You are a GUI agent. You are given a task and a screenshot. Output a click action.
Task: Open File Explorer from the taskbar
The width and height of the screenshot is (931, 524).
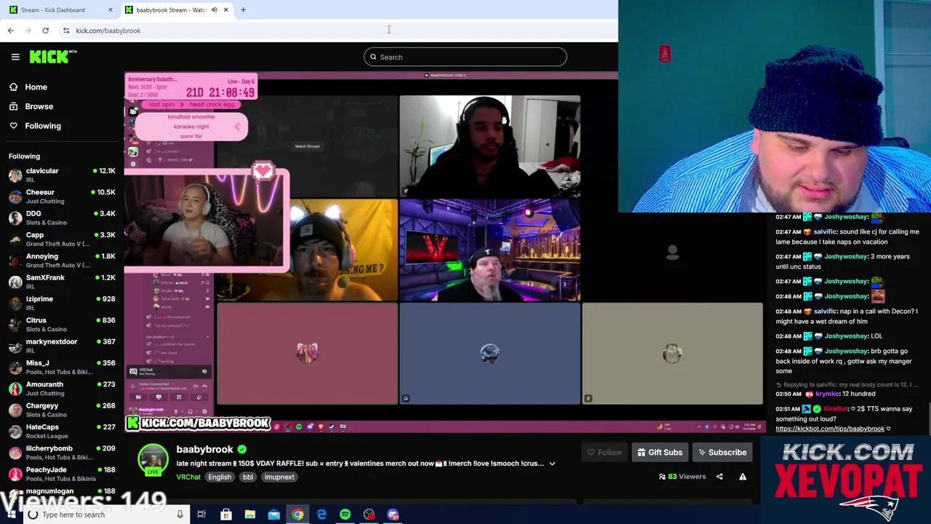(x=249, y=515)
